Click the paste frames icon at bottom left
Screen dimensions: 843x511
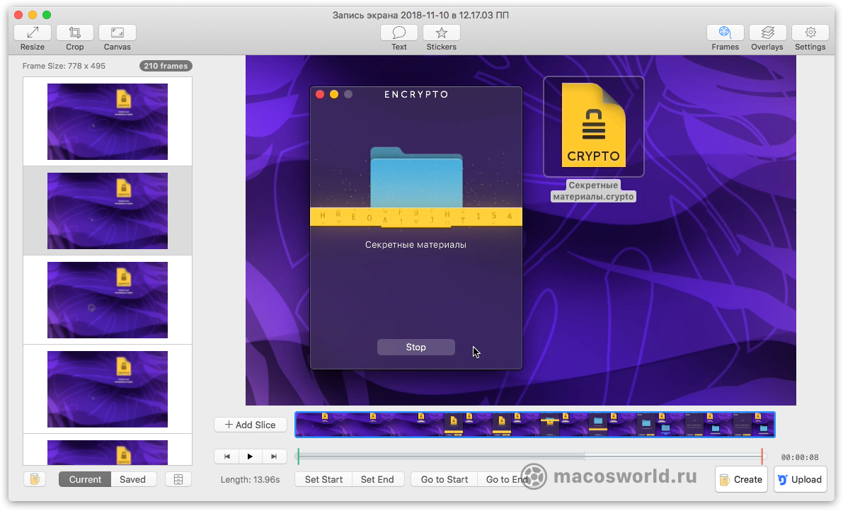35,479
